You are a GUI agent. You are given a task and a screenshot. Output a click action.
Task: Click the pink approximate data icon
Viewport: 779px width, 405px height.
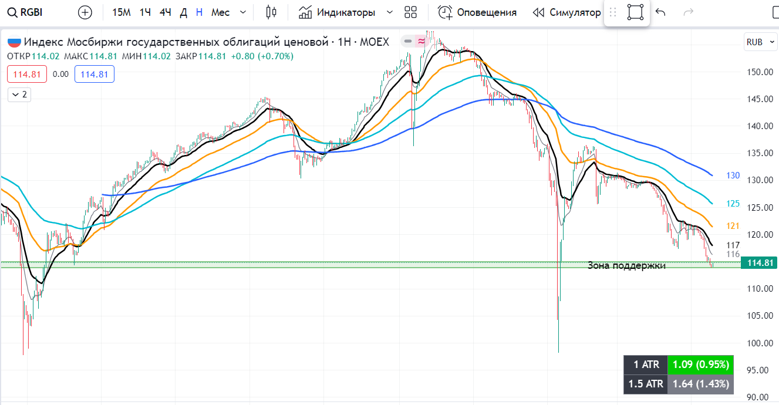coord(421,41)
